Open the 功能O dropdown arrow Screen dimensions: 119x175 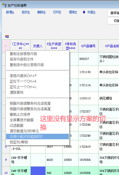point(84,12)
